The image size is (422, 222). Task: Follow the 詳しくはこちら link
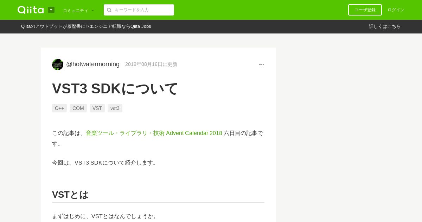(x=385, y=26)
